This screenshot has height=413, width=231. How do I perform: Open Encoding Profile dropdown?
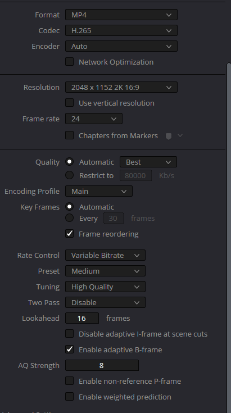click(x=99, y=191)
